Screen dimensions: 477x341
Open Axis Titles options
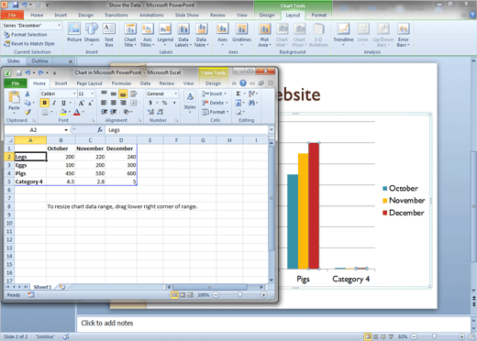(x=148, y=35)
